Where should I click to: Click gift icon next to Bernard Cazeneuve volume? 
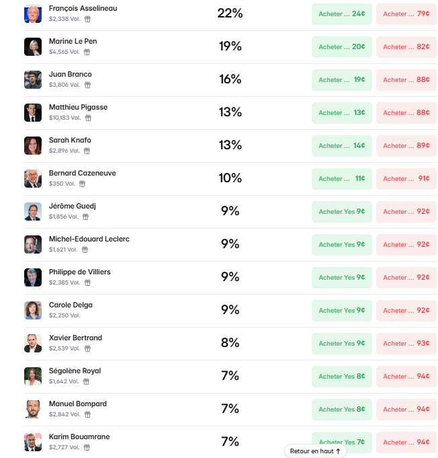point(82,184)
